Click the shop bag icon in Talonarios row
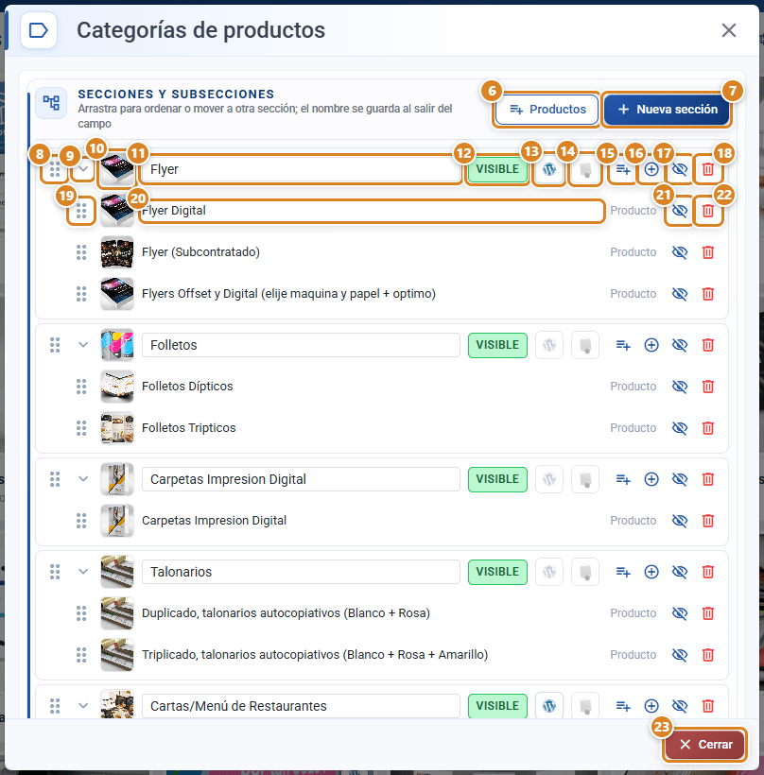The image size is (764, 775). [x=585, y=572]
